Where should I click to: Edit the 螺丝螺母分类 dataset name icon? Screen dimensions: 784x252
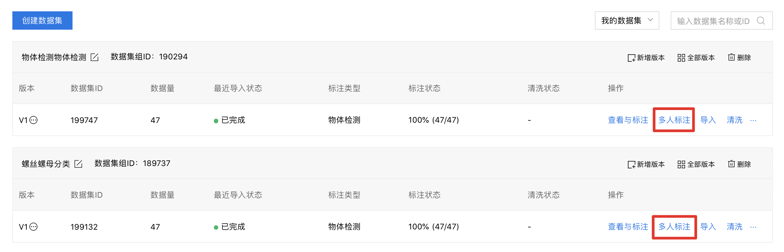[78, 164]
